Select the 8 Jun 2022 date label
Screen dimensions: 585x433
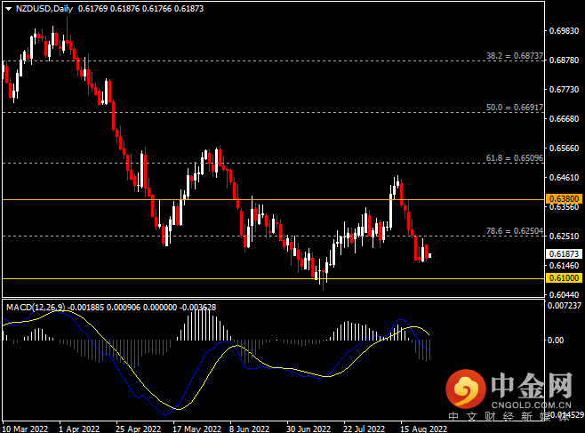click(x=249, y=429)
